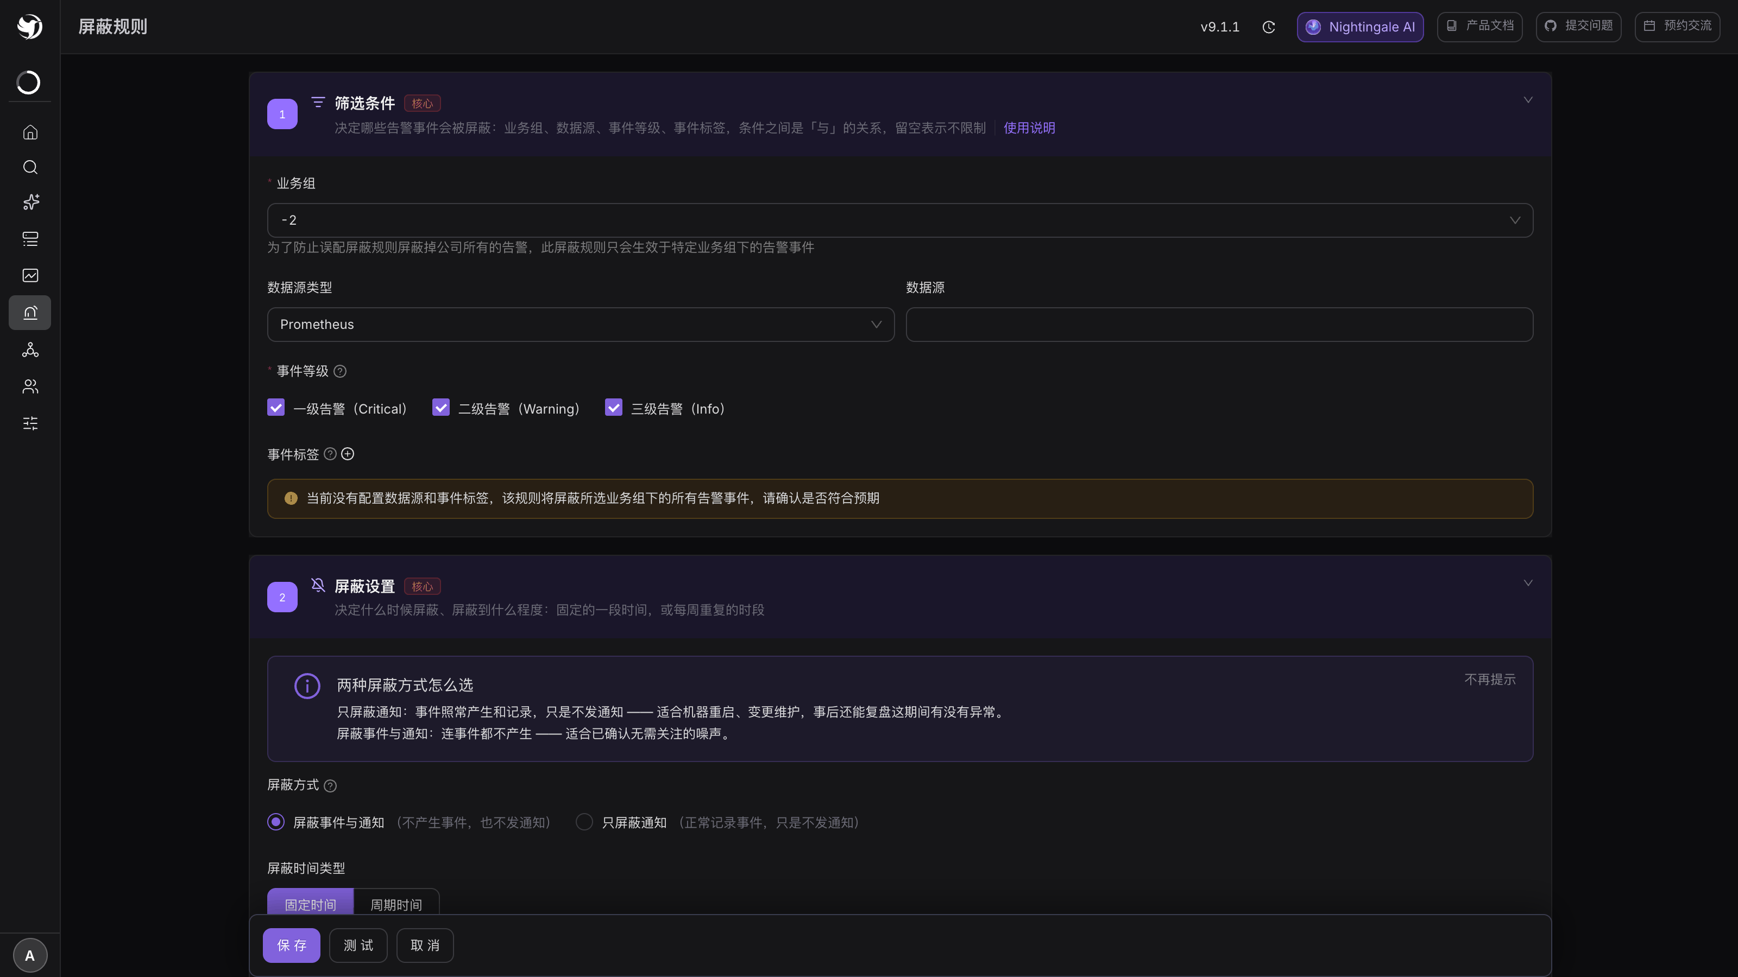Open the server list icon in sidebar
Image resolution: width=1738 pixels, height=977 pixels.
point(30,239)
